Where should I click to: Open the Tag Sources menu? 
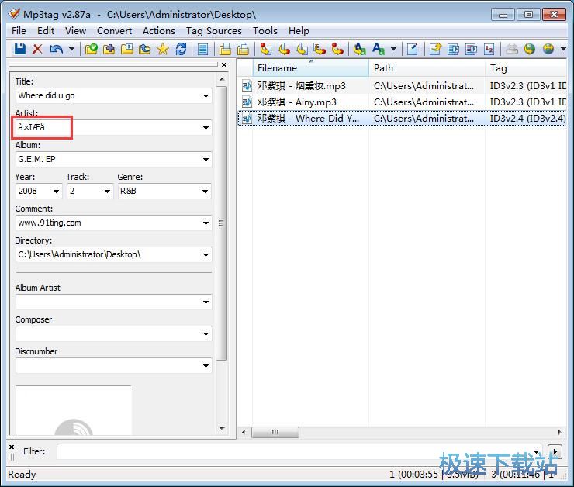click(214, 31)
